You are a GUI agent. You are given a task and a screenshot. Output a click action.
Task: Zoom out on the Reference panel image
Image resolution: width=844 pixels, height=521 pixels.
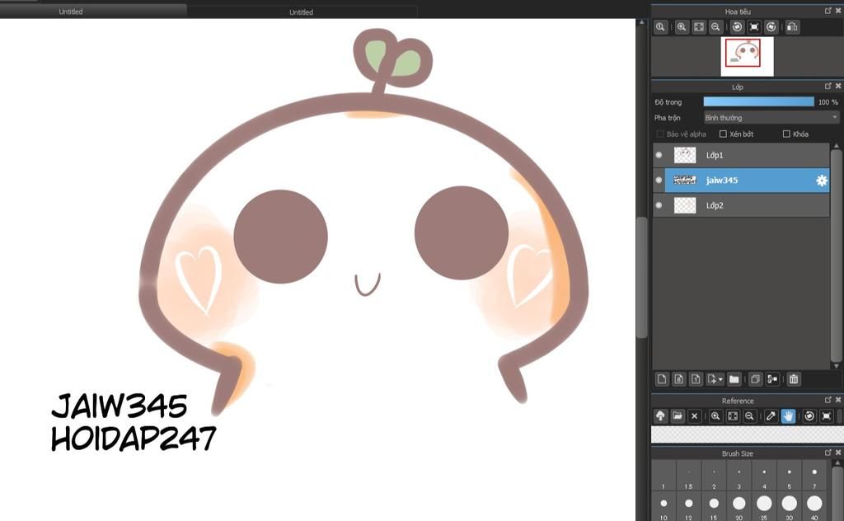click(749, 416)
